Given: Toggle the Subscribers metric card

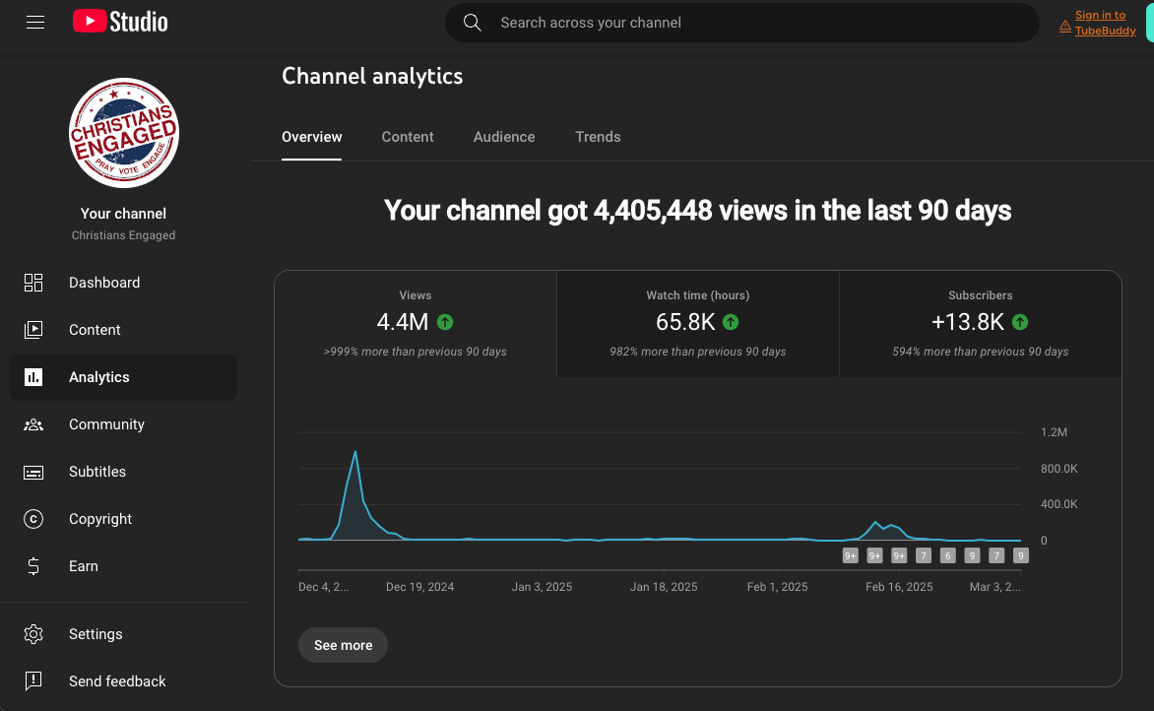Looking at the screenshot, I should click(x=980, y=323).
